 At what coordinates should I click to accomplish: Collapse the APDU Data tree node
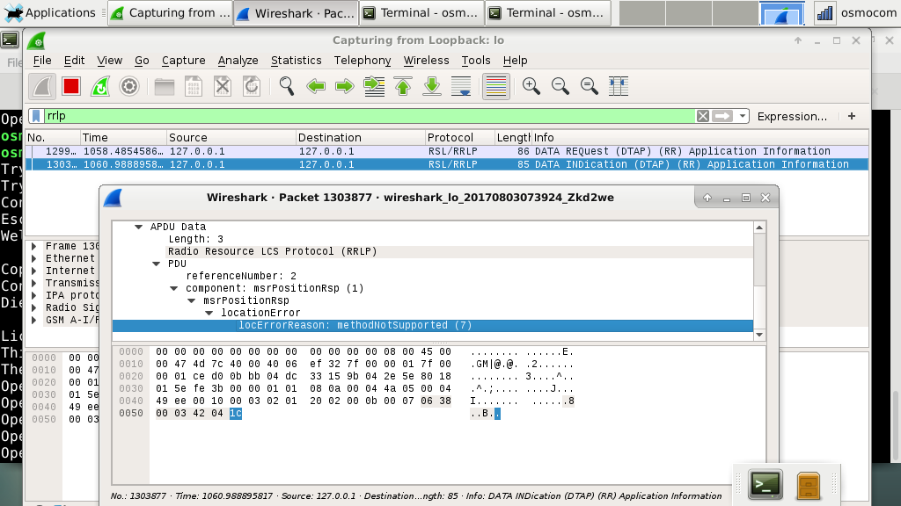tap(138, 228)
